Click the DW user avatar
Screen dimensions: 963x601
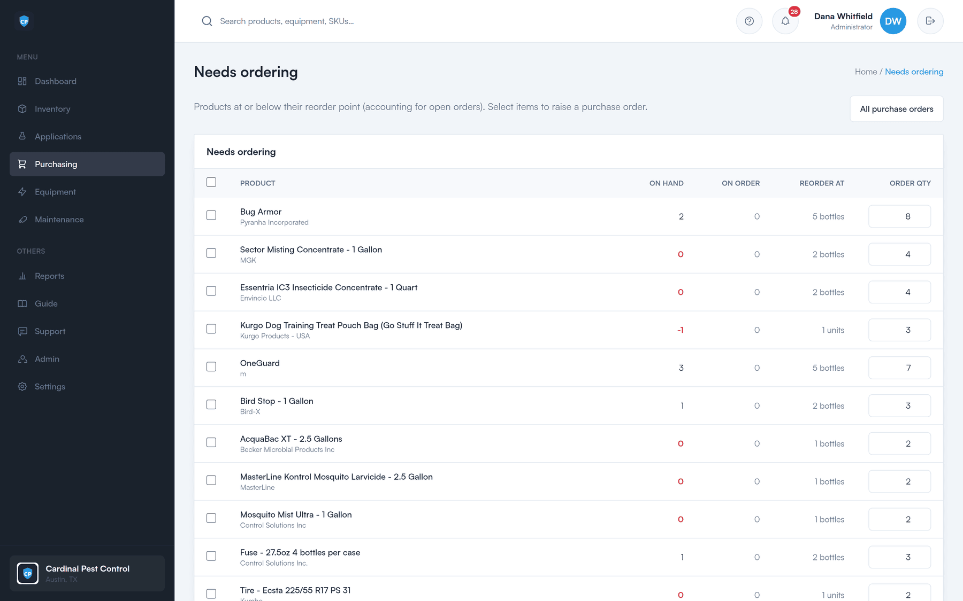(x=893, y=21)
